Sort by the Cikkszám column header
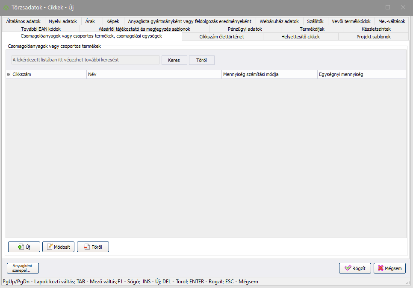Screen dimensions: 413x288 [49, 75]
